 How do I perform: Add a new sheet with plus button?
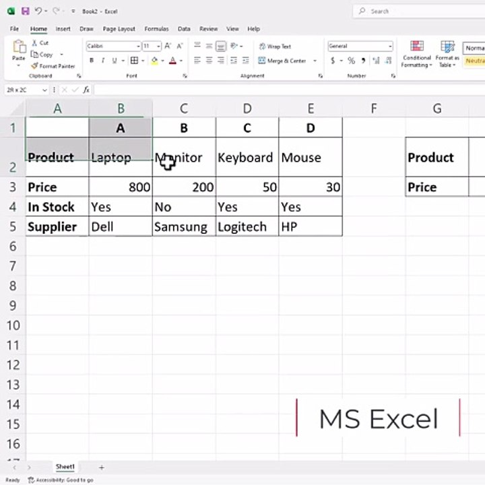click(102, 467)
